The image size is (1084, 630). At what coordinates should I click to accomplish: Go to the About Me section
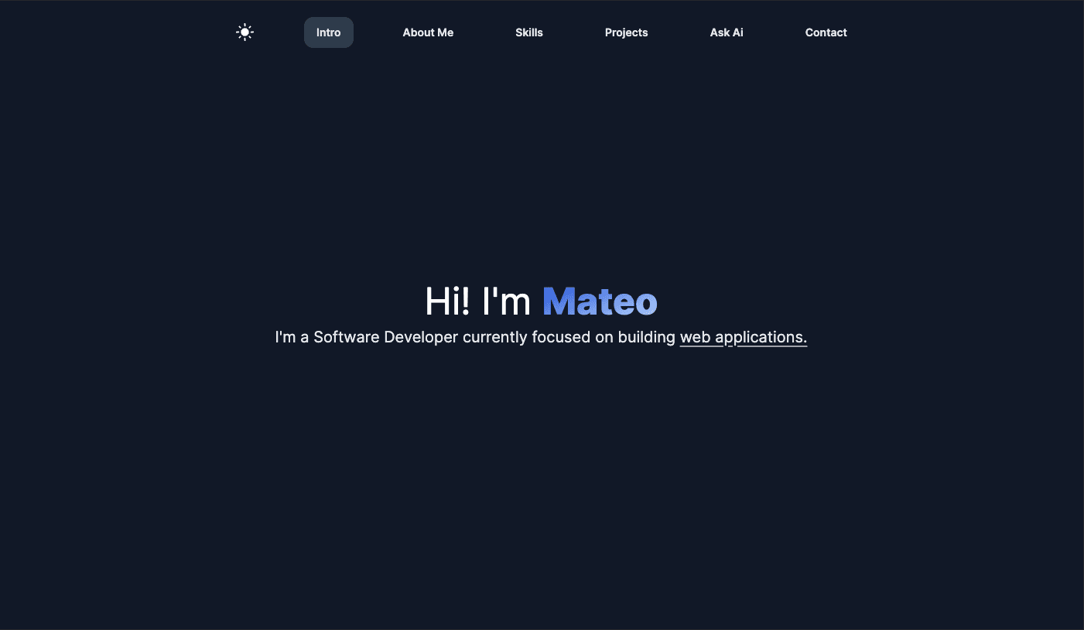click(428, 32)
